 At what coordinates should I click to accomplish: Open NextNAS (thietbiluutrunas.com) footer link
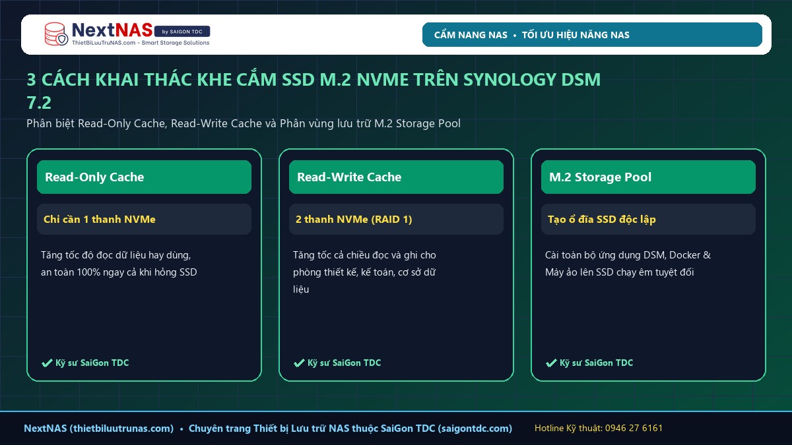click(x=99, y=429)
